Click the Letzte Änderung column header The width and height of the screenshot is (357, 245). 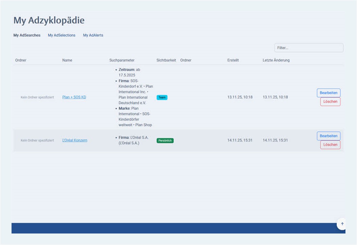click(276, 60)
